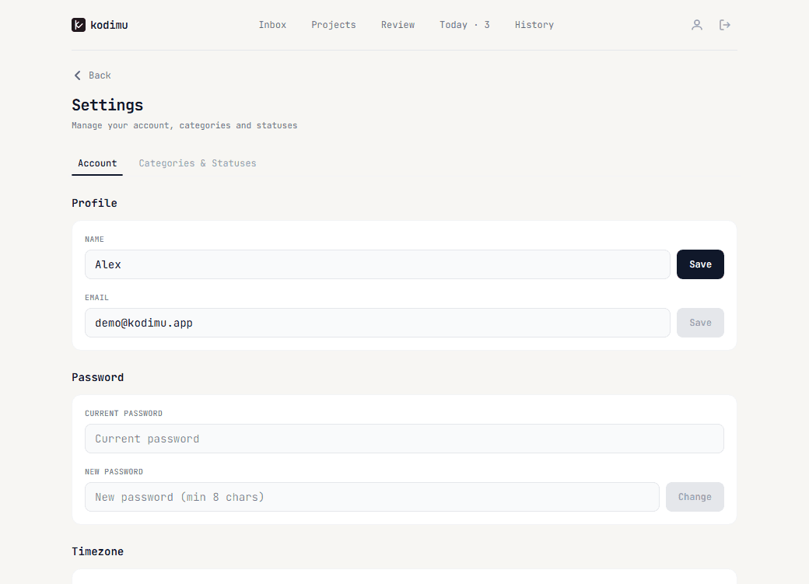This screenshot has width=809, height=584.
Task: Open the History page
Action: 534,24
